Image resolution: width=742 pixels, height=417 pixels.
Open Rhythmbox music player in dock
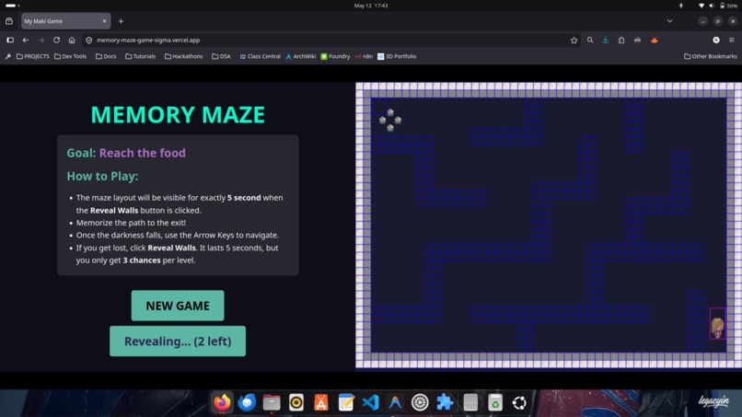tap(296, 402)
